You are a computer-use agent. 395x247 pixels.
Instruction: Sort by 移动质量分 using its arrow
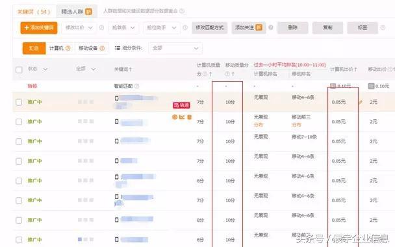[233, 74]
